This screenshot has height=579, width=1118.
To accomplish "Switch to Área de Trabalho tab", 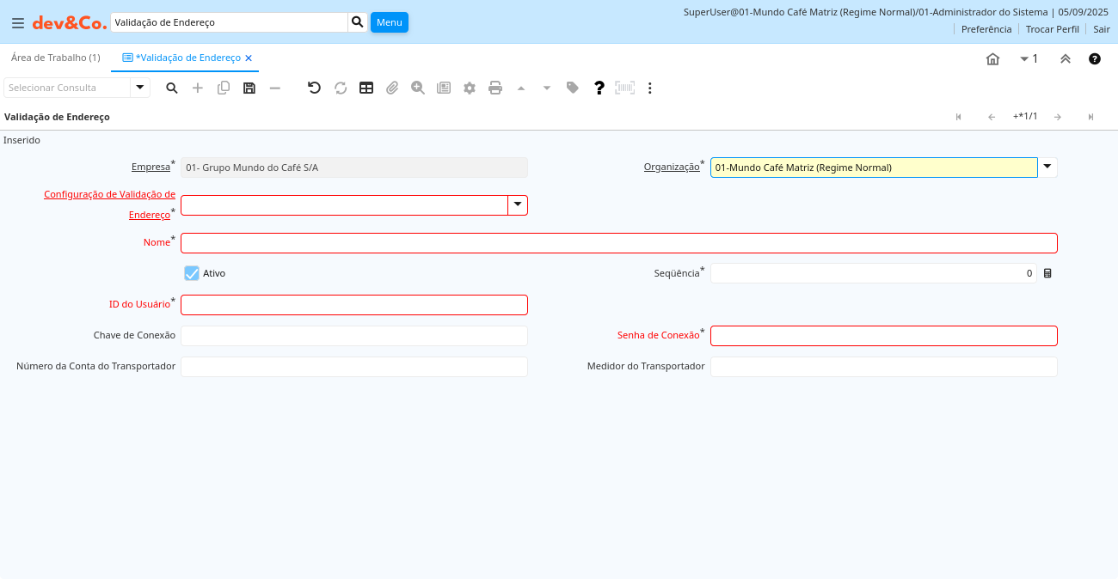I will 55,58.
